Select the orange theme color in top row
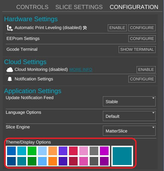 tap(53, 151)
